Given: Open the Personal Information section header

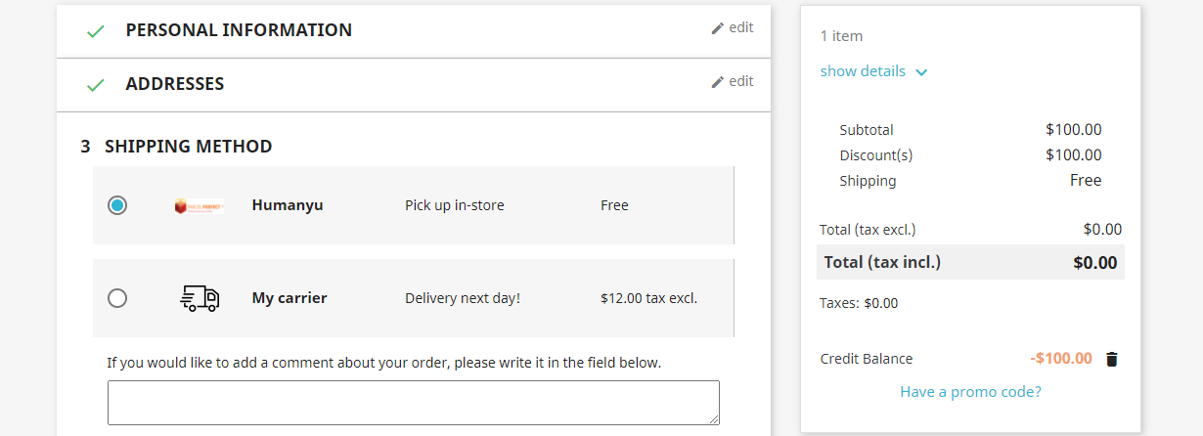Looking at the screenshot, I should [x=239, y=30].
